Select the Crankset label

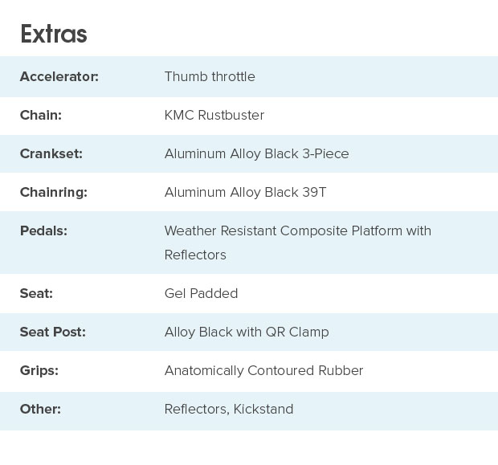pos(51,153)
